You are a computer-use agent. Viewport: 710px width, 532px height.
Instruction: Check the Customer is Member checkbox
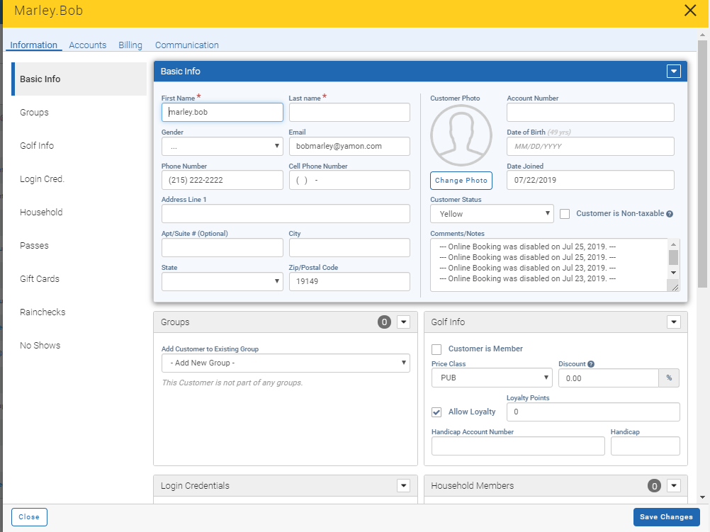(x=436, y=349)
